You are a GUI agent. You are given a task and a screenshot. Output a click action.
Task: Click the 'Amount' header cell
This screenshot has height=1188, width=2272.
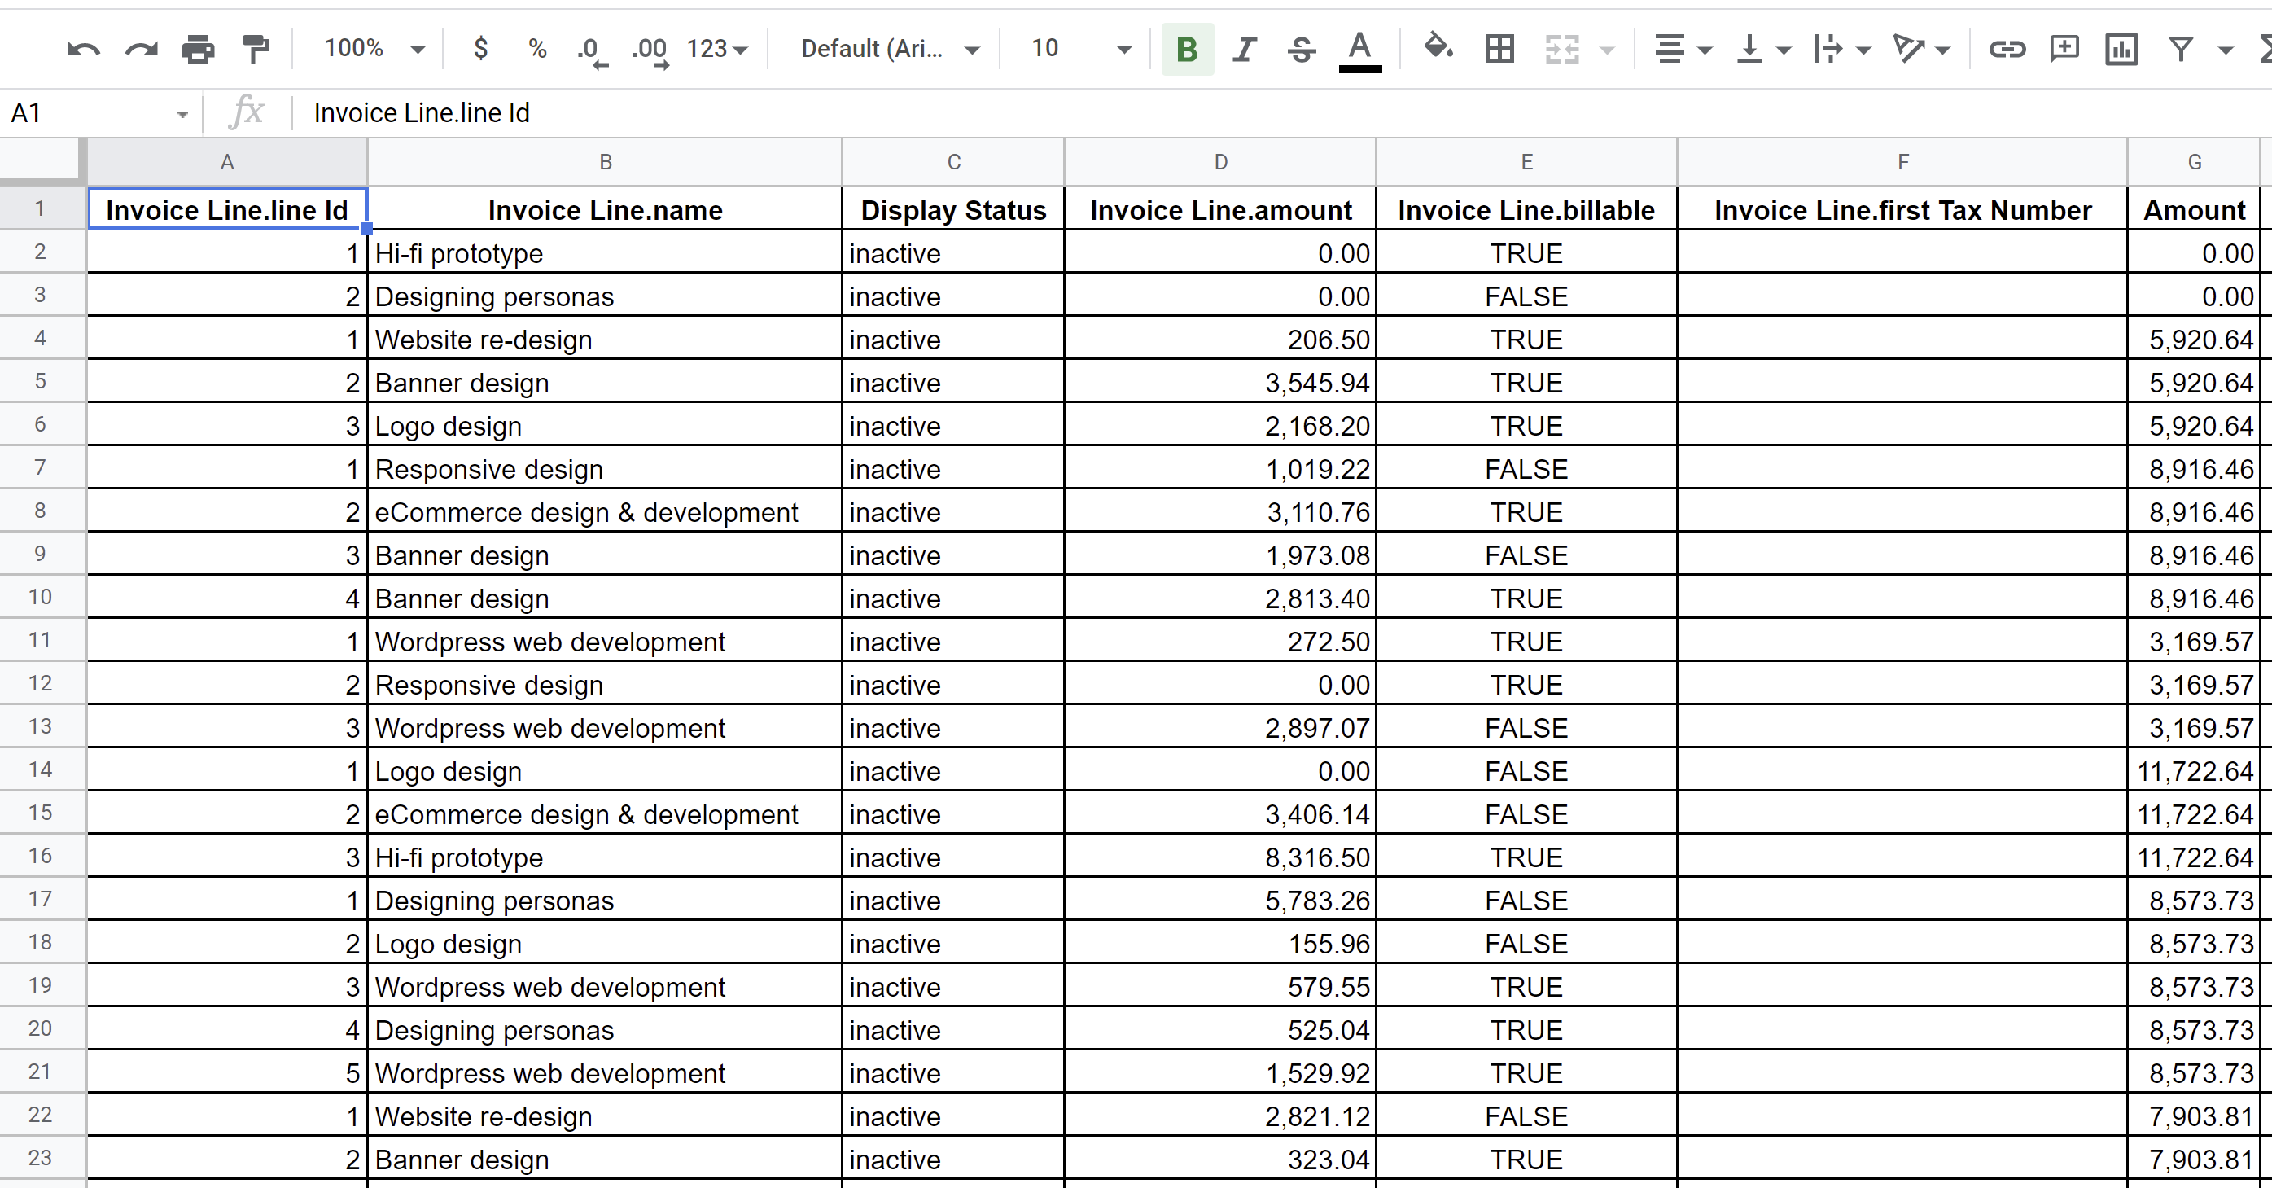pyautogui.click(x=2195, y=209)
